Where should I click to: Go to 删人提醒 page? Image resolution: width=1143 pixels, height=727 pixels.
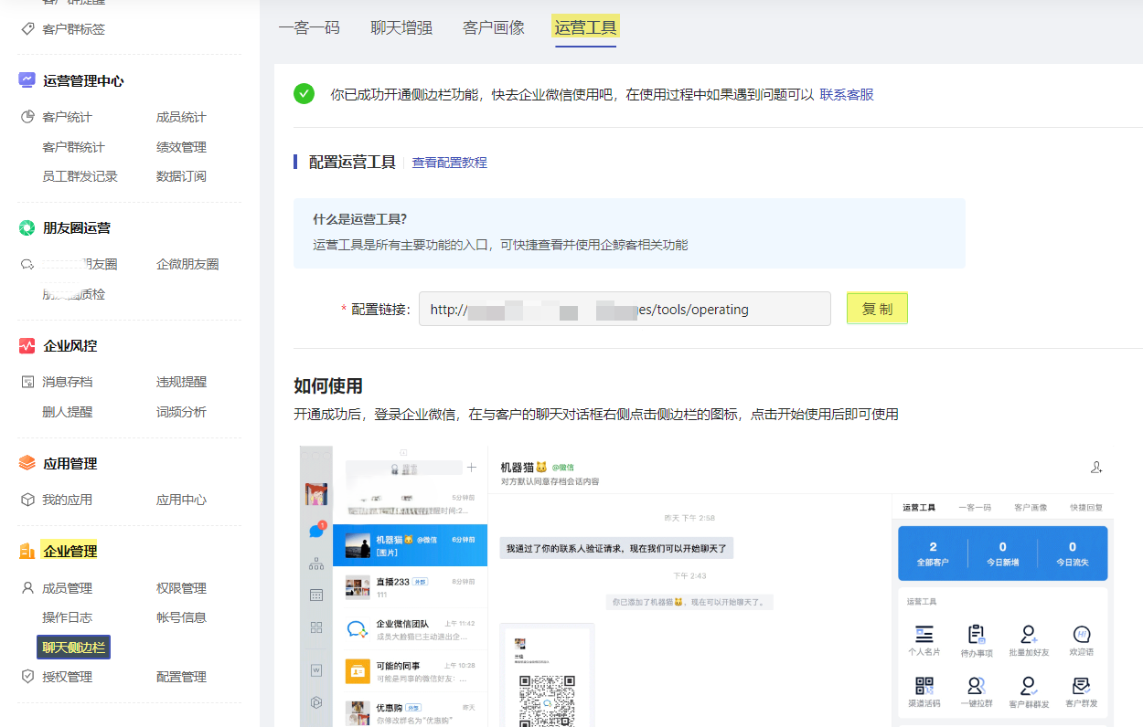point(68,412)
